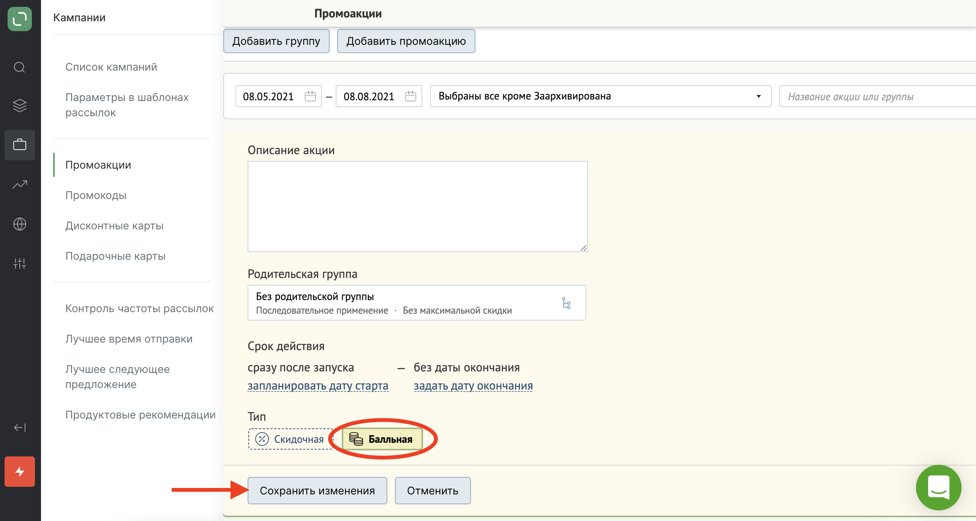
Task: Open Лучшее следующее предложение
Action: click(x=118, y=377)
